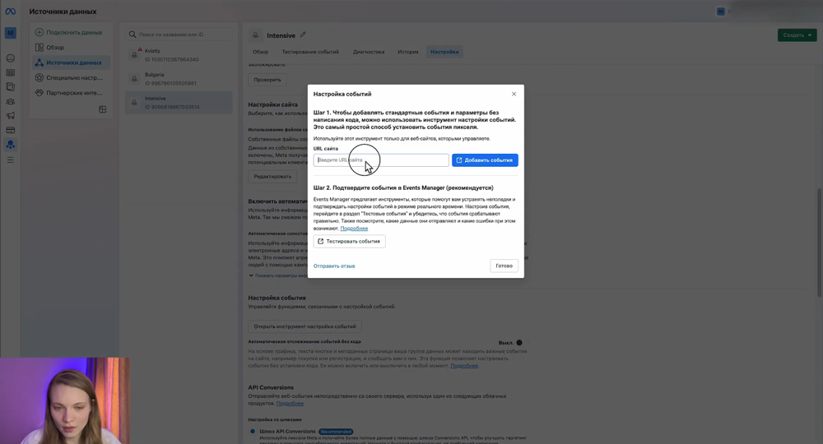Switch to the Диагностика tab
The height and width of the screenshot is (444, 823).
(x=369, y=52)
